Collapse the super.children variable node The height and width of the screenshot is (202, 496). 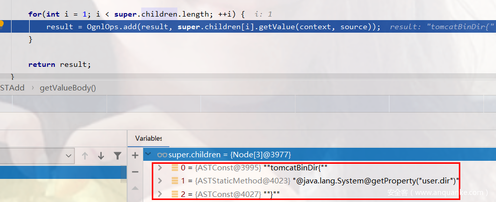coord(148,155)
